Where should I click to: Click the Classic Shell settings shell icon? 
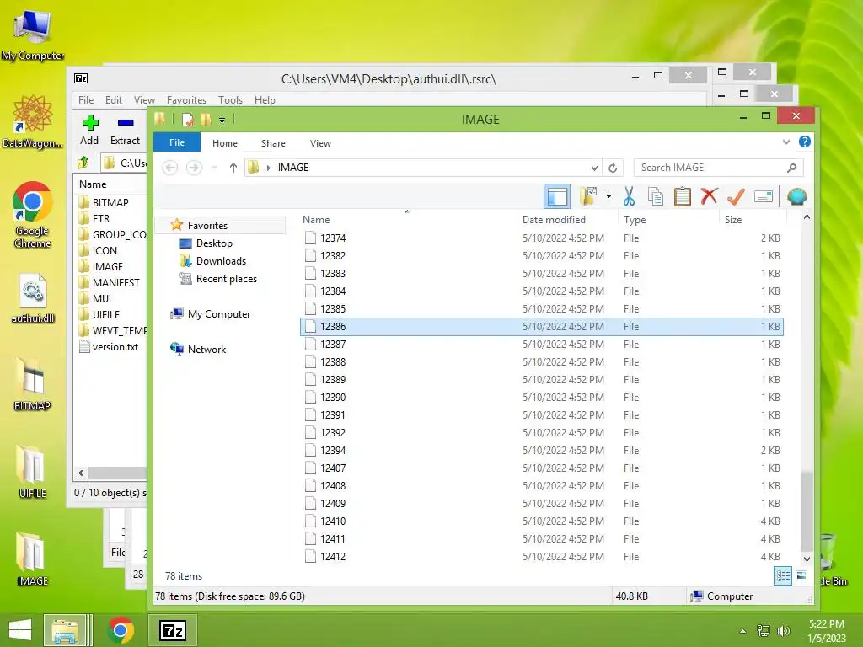tap(797, 195)
